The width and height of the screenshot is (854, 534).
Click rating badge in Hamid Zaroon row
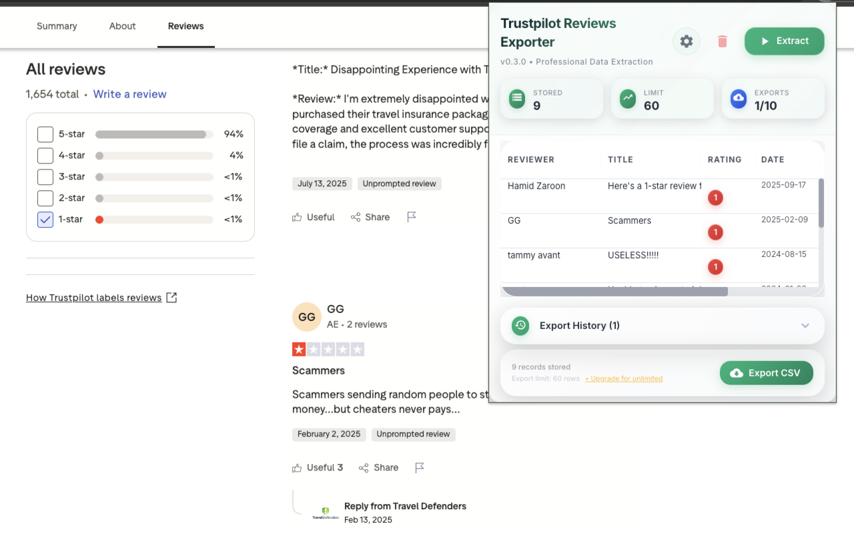[x=715, y=198]
